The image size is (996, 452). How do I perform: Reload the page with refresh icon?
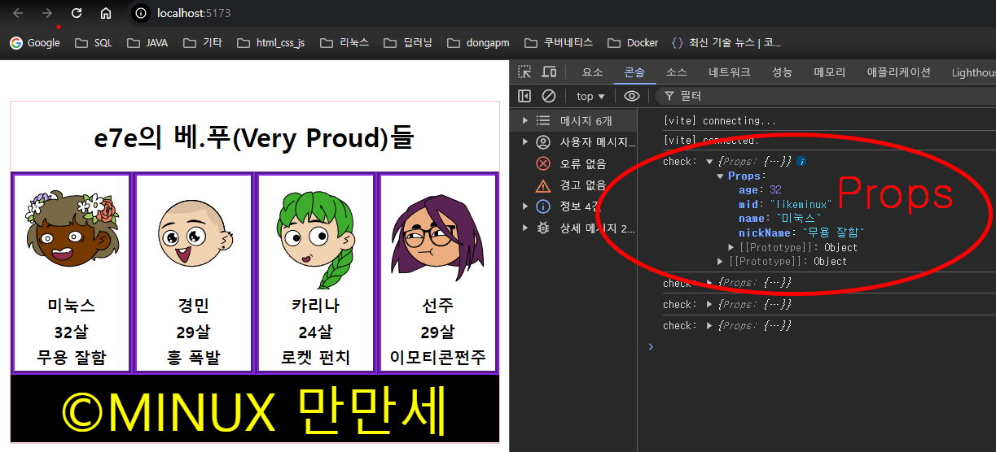pos(77,13)
